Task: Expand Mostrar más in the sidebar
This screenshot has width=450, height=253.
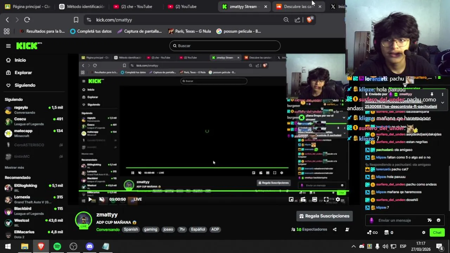Action: click(14, 168)
